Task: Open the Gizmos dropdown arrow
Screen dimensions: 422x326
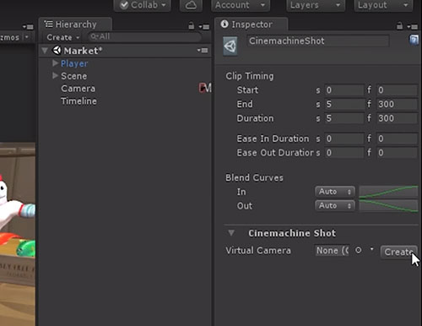Action: click(27, 37)
